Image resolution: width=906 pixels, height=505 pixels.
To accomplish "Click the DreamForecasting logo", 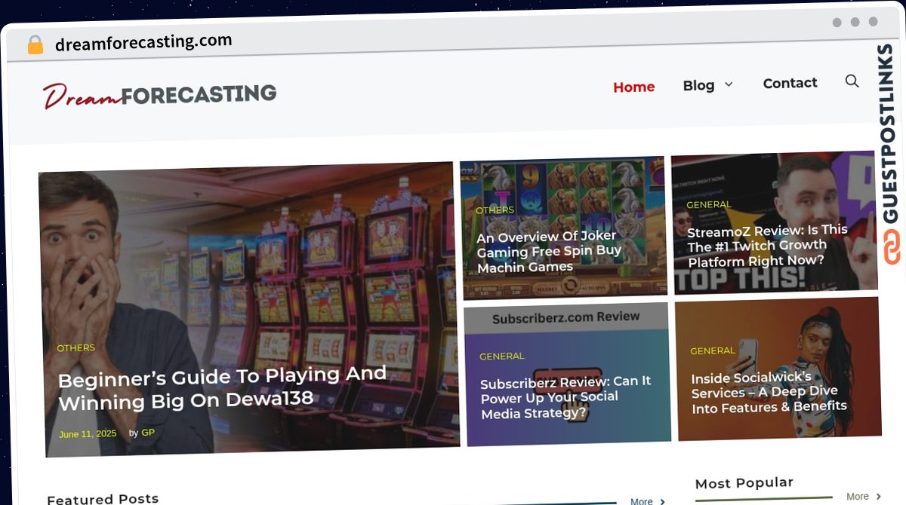I will (x=159, y=96).
